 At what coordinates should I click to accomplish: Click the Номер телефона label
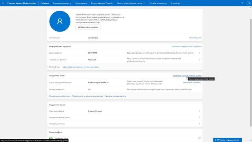(56, 90)
